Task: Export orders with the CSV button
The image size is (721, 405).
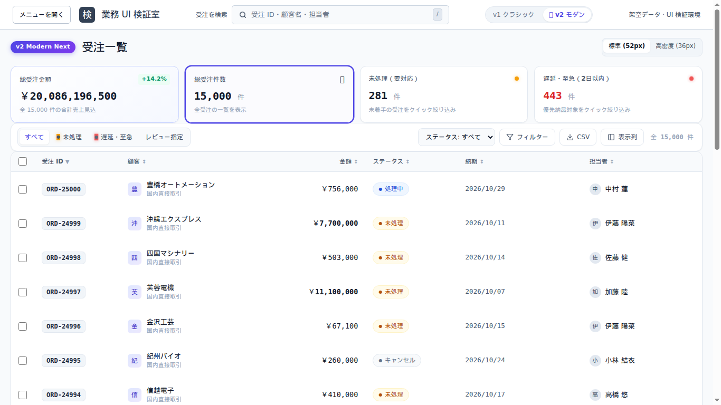Action: click(578, 137)
